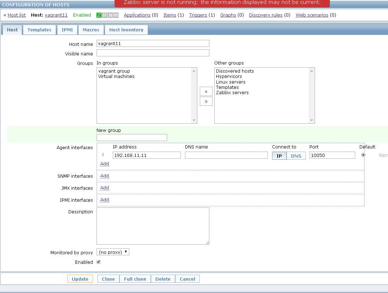
Task: Toggle the Enabled checkbox
Action: 98,262
